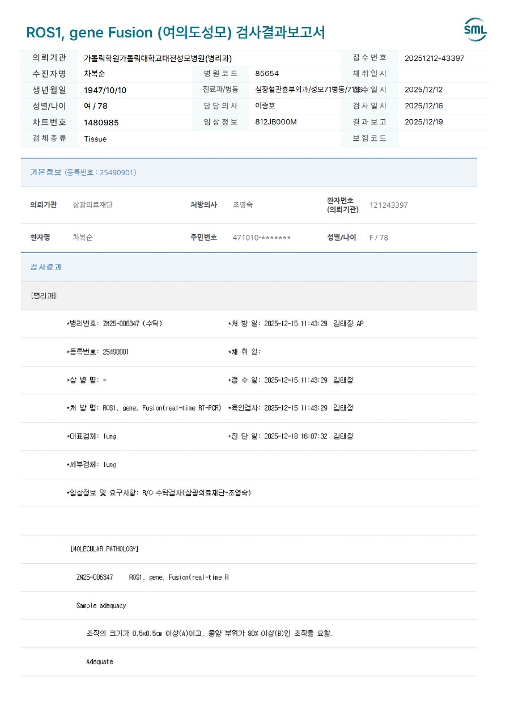
Task: Click the empty 보험코드 field
Action: tap(444, 138)
